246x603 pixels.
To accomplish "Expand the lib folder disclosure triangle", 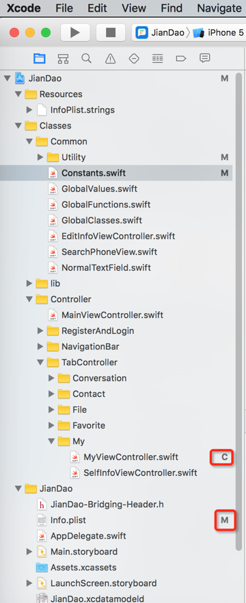I will pyautogui.click(x=29, y=284).
